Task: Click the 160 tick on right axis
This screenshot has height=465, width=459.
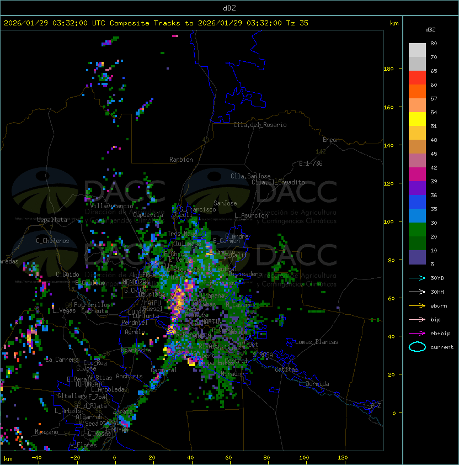Action: pos(388,107)
